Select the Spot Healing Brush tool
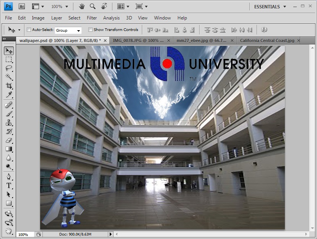This screenshot has height=239, width=317. click(9, 105)
